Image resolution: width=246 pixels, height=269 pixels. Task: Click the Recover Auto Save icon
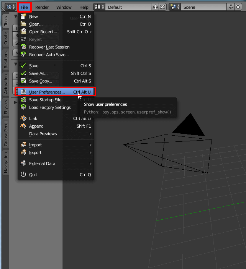point(23,55)
